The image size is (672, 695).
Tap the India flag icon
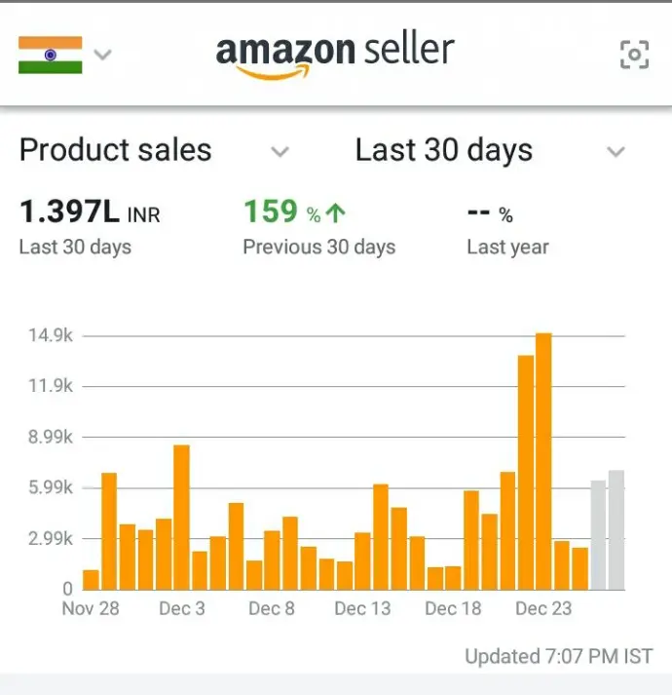50,55
